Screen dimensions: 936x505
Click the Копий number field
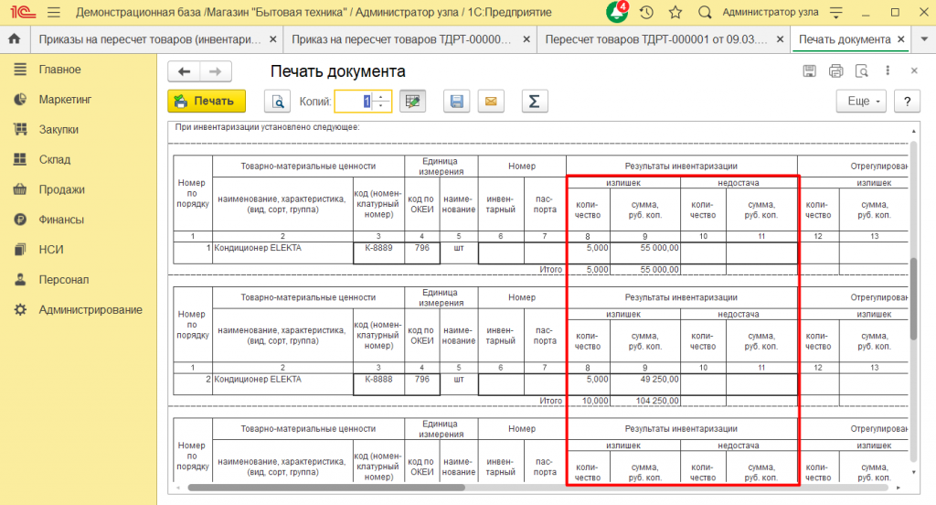[x=354, y=102]
